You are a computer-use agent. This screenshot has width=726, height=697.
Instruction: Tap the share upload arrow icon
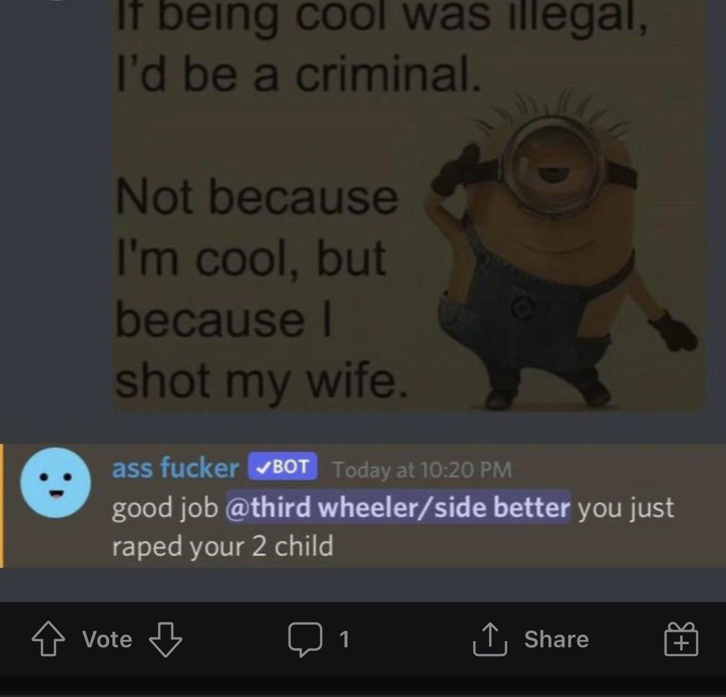(x=490, y=639)
